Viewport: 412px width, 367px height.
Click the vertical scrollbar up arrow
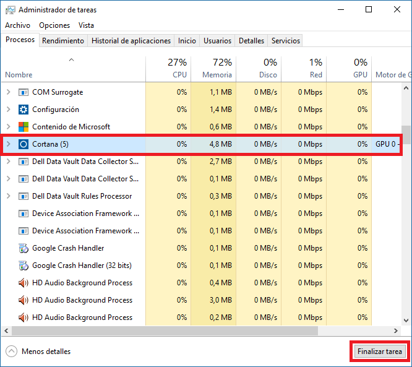point(406,89)
